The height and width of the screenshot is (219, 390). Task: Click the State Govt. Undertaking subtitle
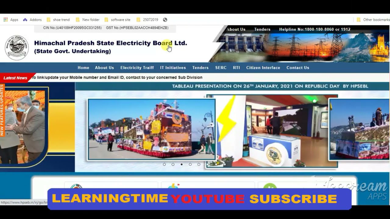click(x=73, y=51)
